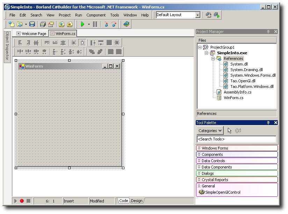Image resolution: width=288 pixels, height=214 pixels.
Task: Collapse the ProjectGroup1 tree node
Action: pyautogui.click(x=200, y=48)
